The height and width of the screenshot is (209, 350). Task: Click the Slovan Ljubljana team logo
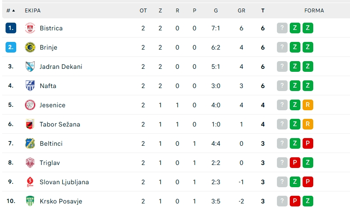[x=30, y=182]
